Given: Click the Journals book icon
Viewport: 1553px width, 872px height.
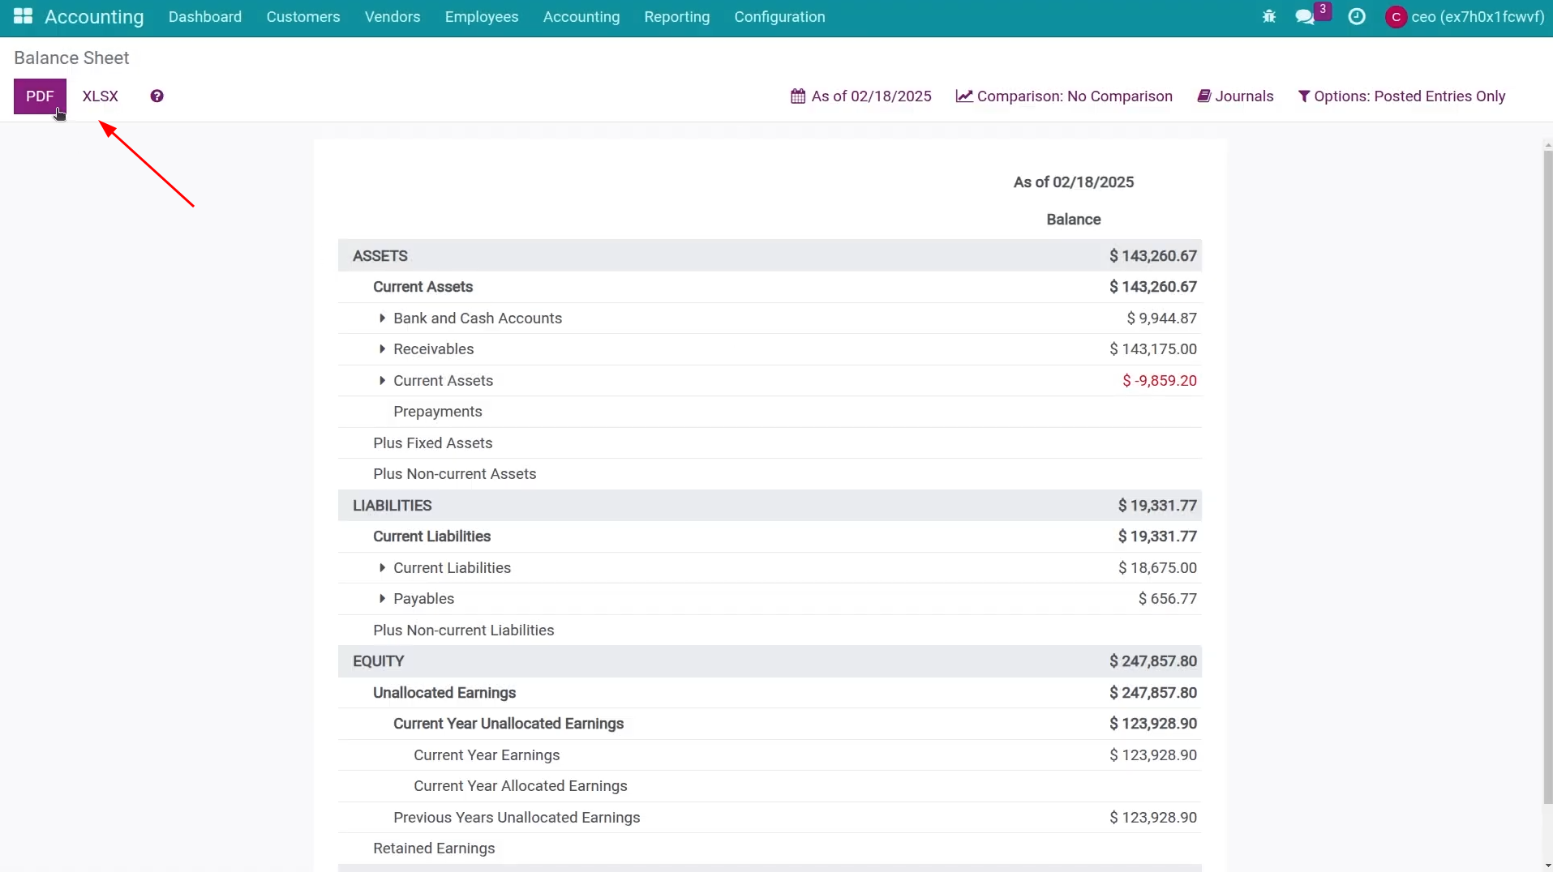Looking at the screenshot, I should pos(1204,96).
